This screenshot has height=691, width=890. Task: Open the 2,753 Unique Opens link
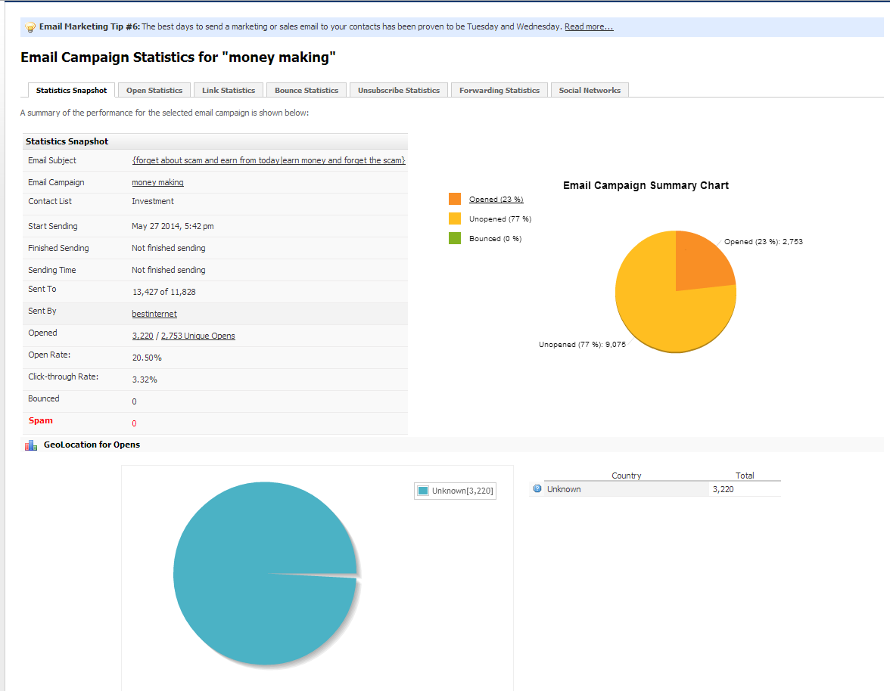click(197, 335)
